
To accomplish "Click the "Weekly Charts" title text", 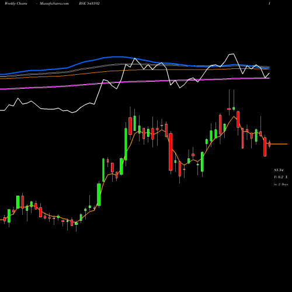I will pyautogui.click(x=16, y=4).
